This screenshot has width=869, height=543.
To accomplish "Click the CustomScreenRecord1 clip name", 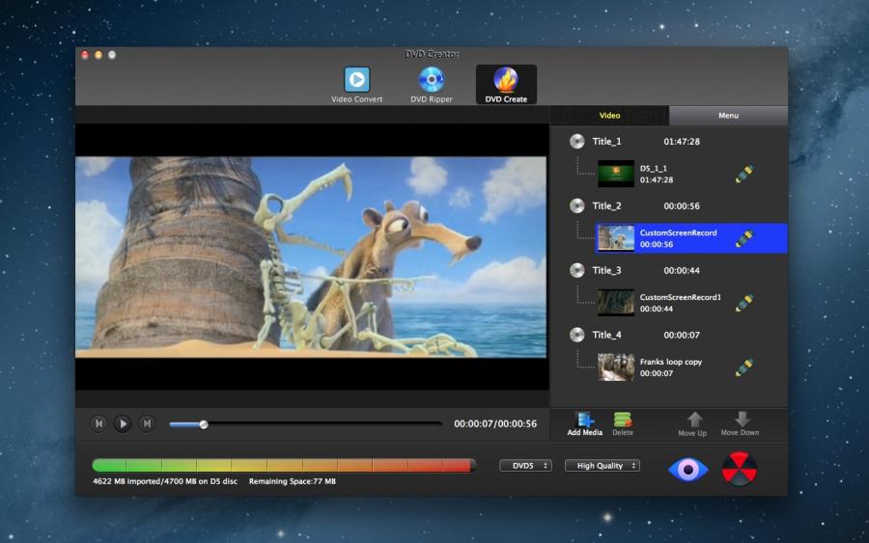I will [681, 297].
